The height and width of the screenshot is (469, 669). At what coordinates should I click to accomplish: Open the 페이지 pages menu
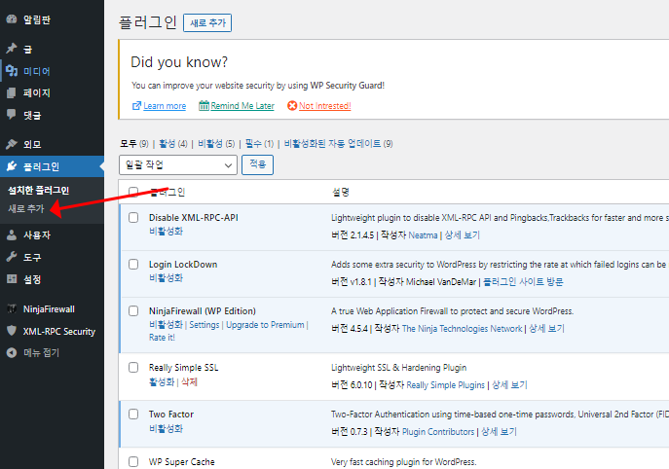click(x=37, y=93)
